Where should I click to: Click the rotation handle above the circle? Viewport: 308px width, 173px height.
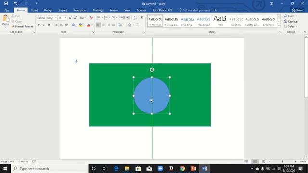(x=152, y=70)
